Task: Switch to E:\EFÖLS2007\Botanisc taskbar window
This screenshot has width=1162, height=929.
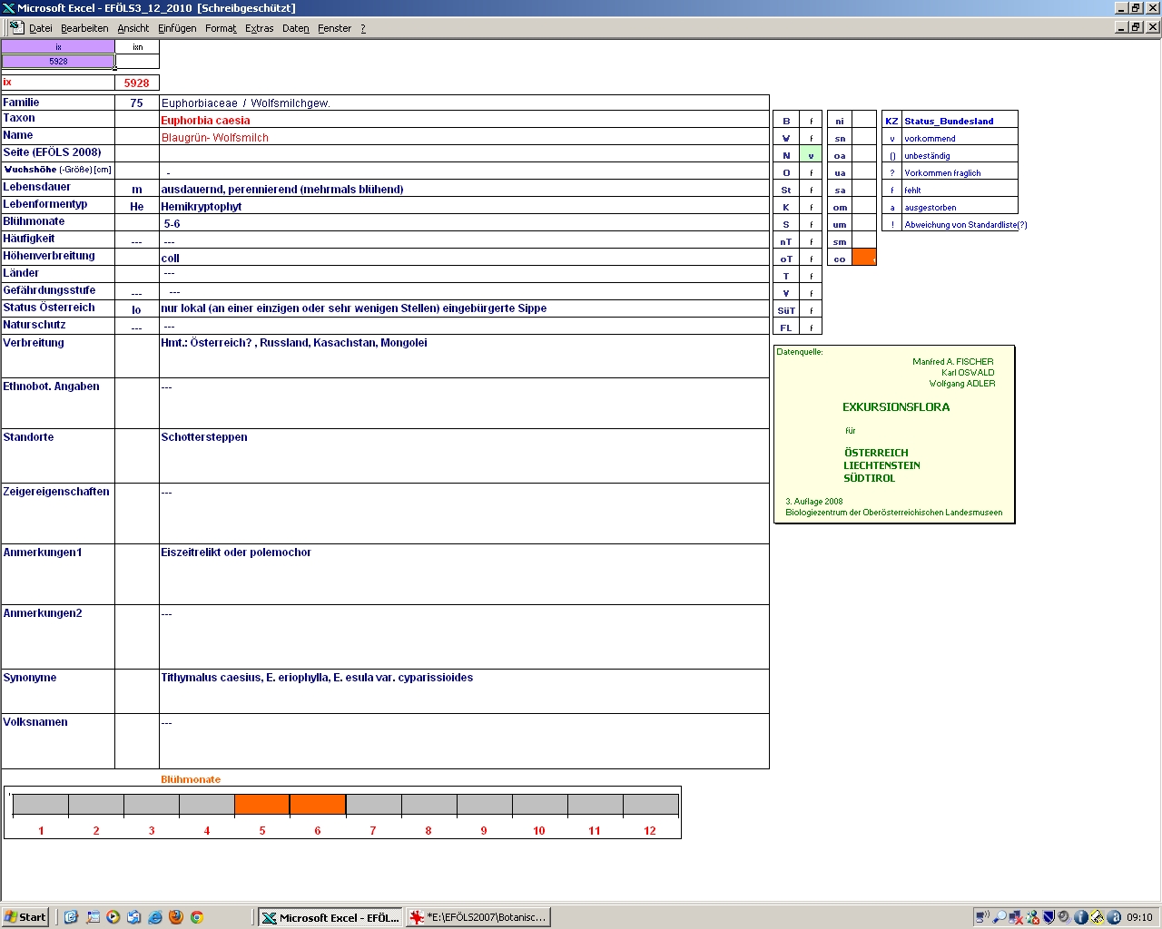Action: click(x=478, y=917)
